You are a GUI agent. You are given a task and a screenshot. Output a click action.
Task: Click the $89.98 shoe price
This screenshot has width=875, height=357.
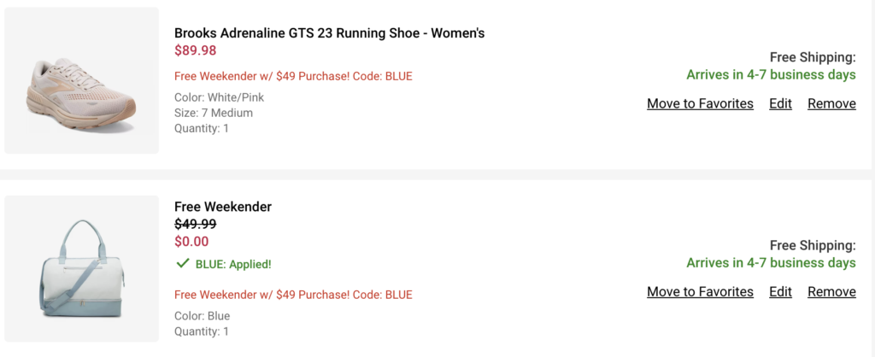coord(195,51)
